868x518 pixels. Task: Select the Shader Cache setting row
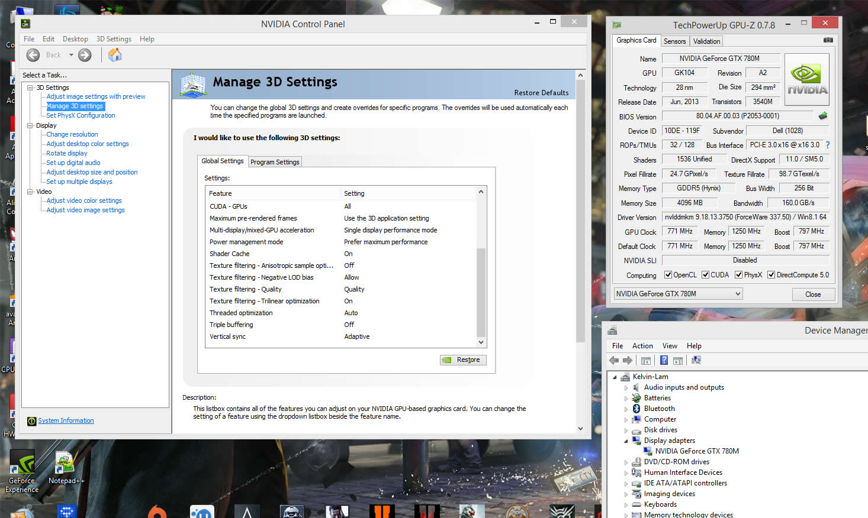(x=340, y=254)
